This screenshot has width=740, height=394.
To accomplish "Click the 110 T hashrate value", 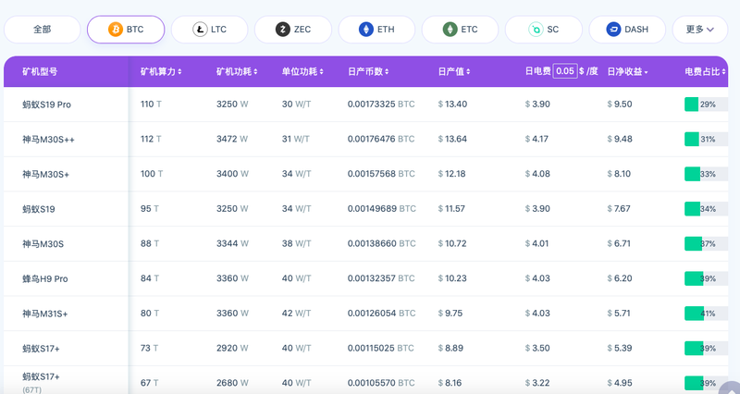I will coord(151,105).
